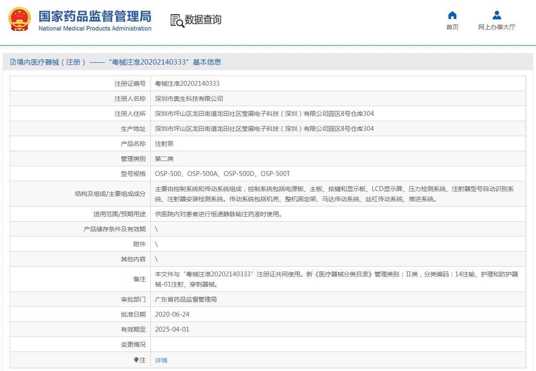The image size is (536, 371).
Task: Click the 备注 label cell
Action: tap(80, 279)
